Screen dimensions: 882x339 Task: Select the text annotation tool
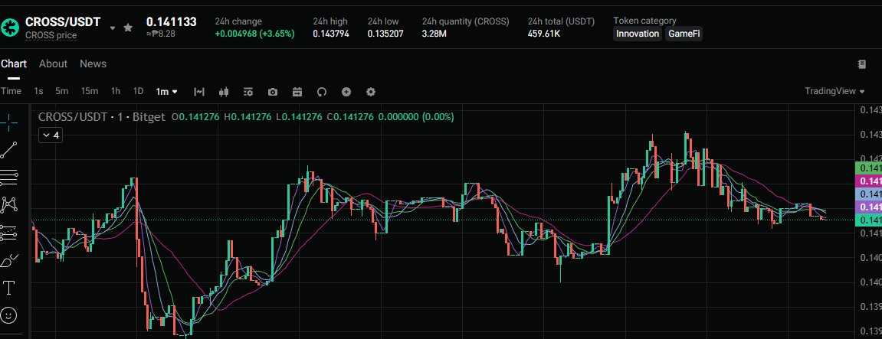[9, 288]
